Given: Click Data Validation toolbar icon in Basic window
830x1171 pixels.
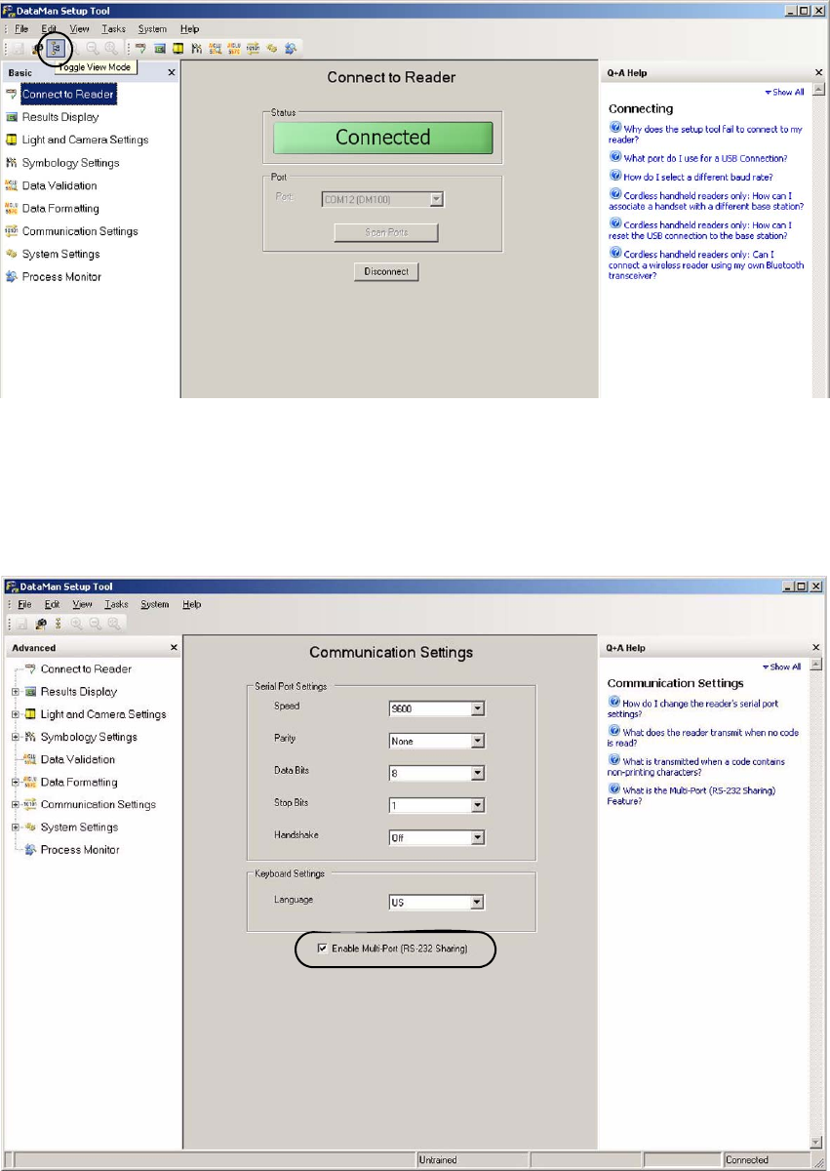Looking at the screenshot, I should coord(216,48).
